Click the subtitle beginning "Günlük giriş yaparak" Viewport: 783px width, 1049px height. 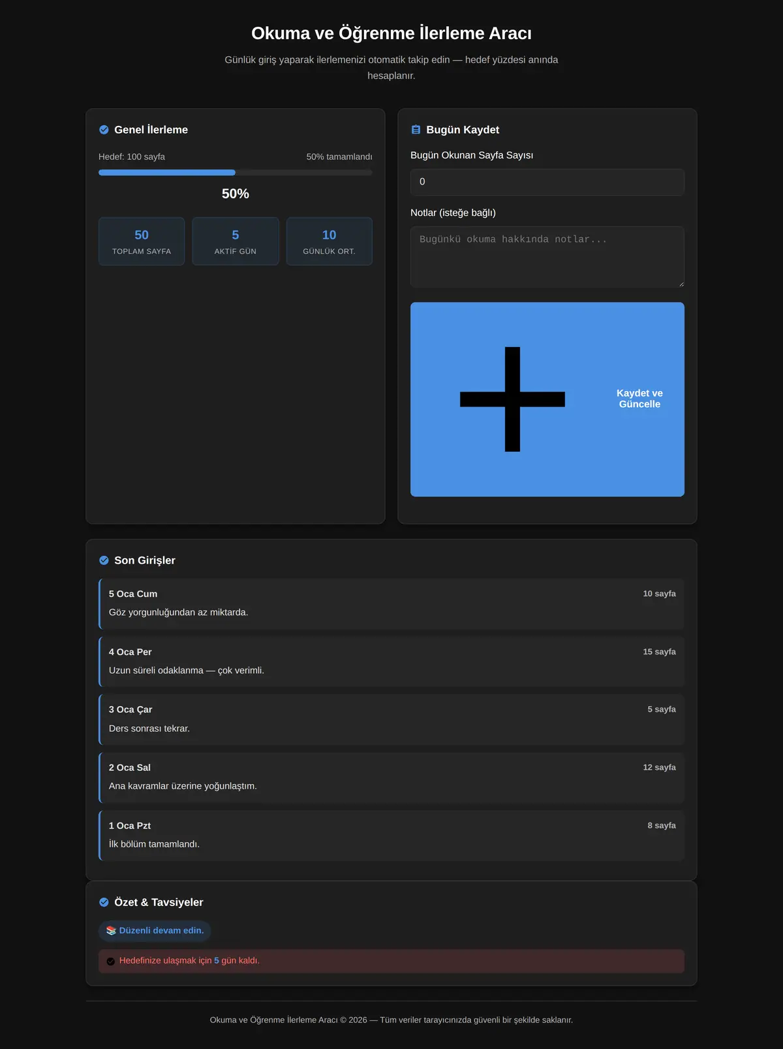click(391, 68)
